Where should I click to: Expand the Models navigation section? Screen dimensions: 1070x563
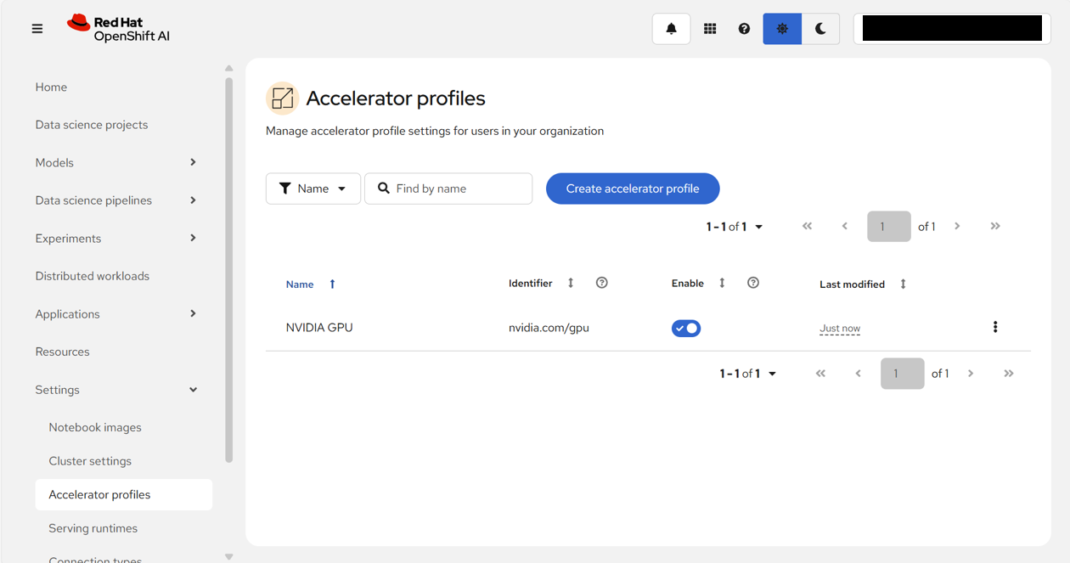point(117,162)
